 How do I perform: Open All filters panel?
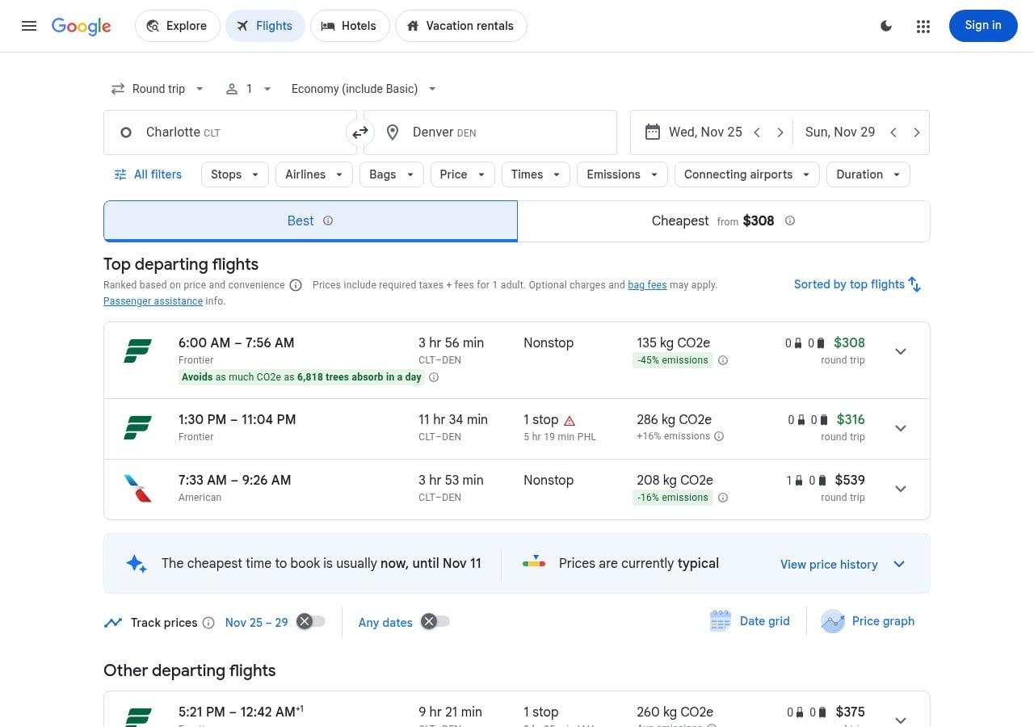point(148,174)
